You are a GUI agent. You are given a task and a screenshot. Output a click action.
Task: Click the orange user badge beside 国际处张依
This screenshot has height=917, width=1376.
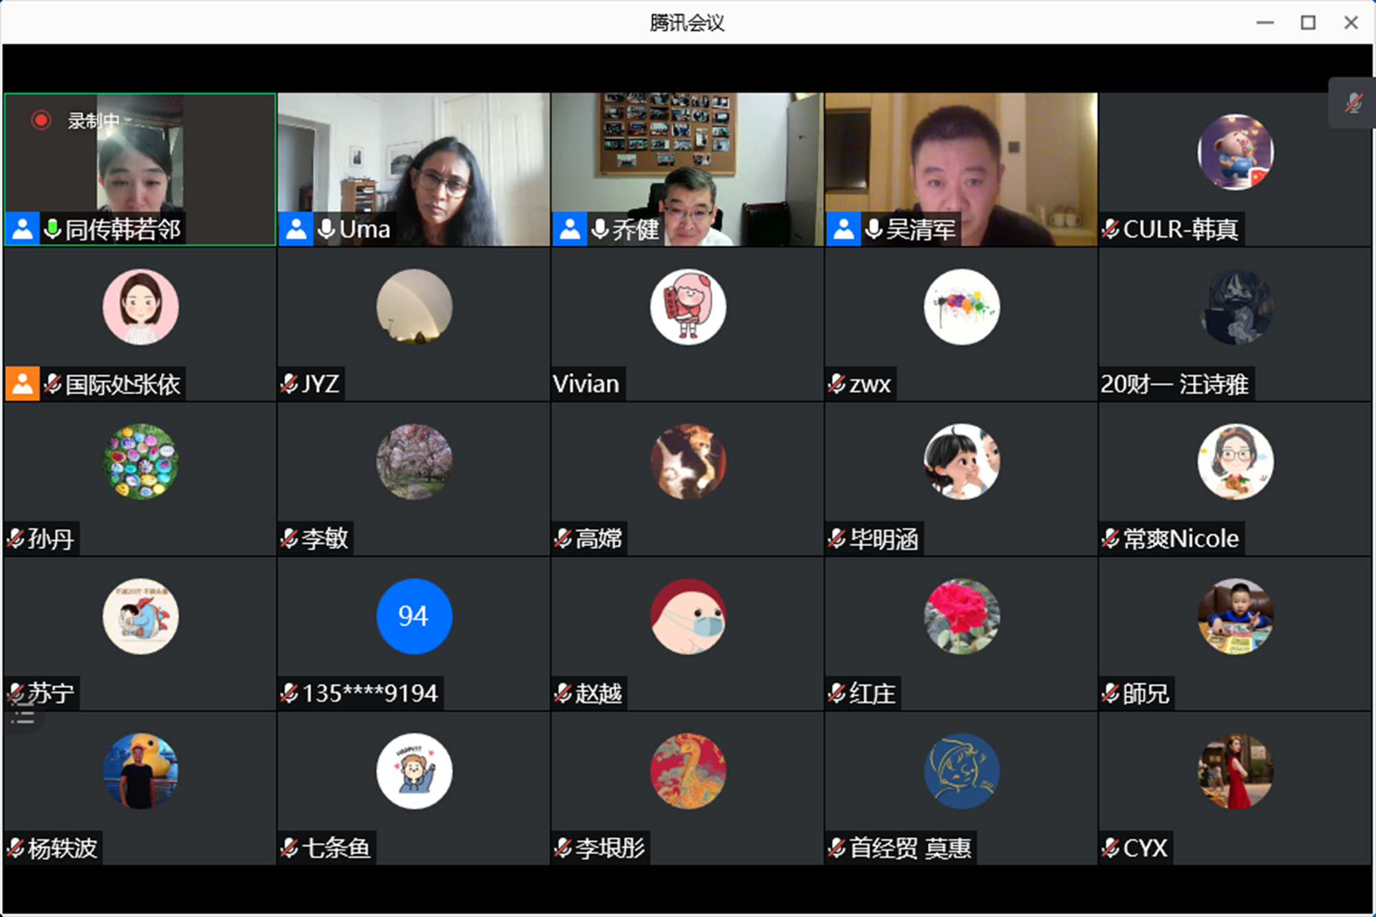tap(22, 384)
